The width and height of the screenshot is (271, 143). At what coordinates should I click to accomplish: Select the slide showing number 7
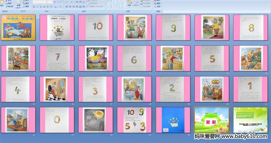(57, 58)
